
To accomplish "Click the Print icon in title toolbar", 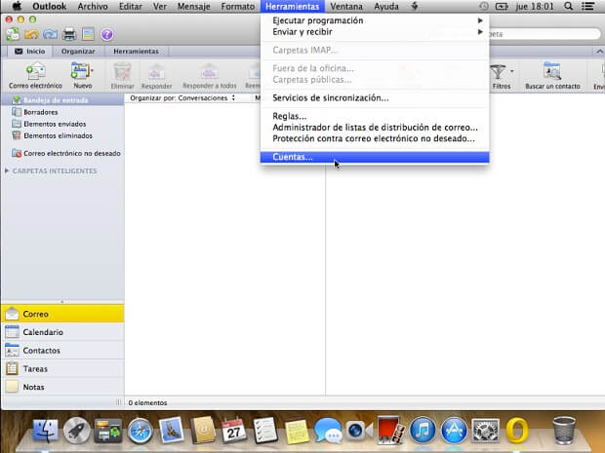I will (x=69, y=35).
